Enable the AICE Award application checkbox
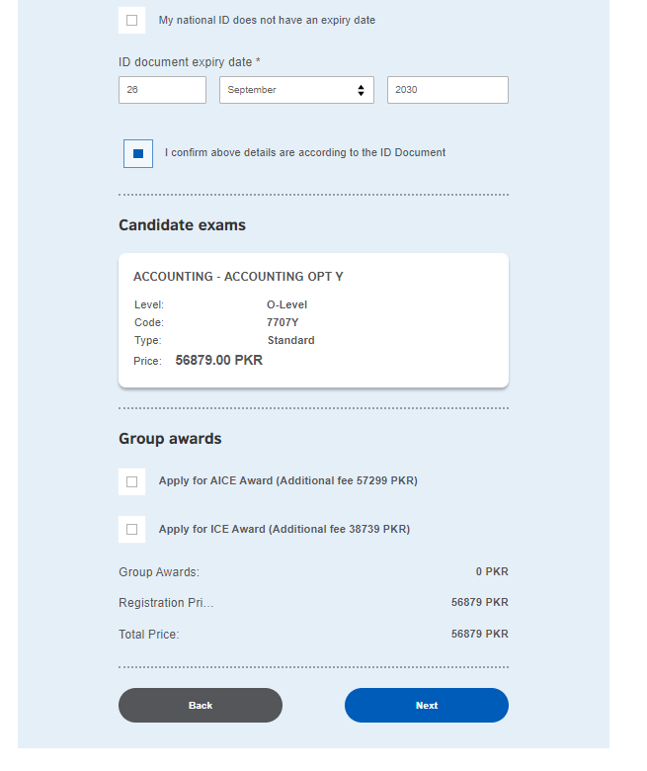Screen dimensions: 647x771 [132, 481]
